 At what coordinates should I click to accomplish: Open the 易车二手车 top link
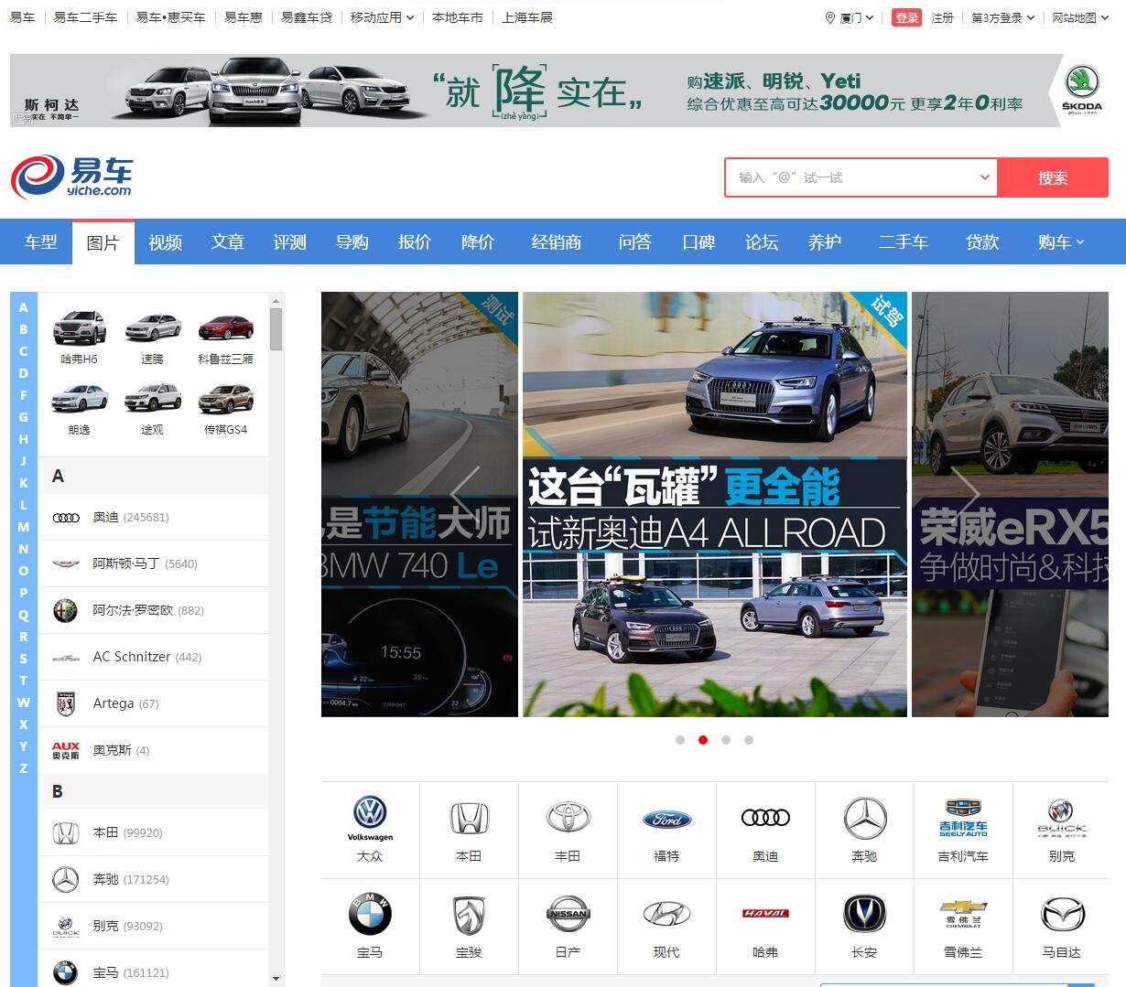click(x=85, y=17)
